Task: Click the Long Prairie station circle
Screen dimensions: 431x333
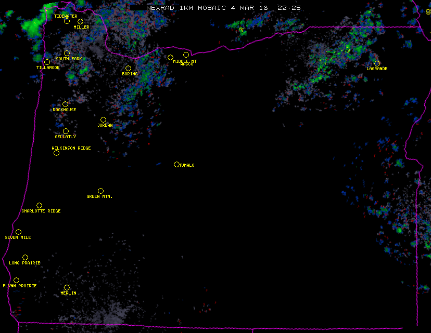Action: pyautogui.click(x=25, y=258)
